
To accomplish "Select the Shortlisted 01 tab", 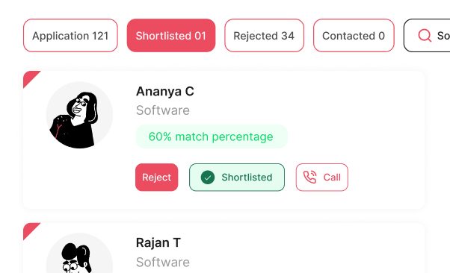I will (x=171, y=36).
